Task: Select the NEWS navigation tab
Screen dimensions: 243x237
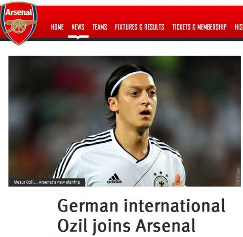Action: pos(78,27)
